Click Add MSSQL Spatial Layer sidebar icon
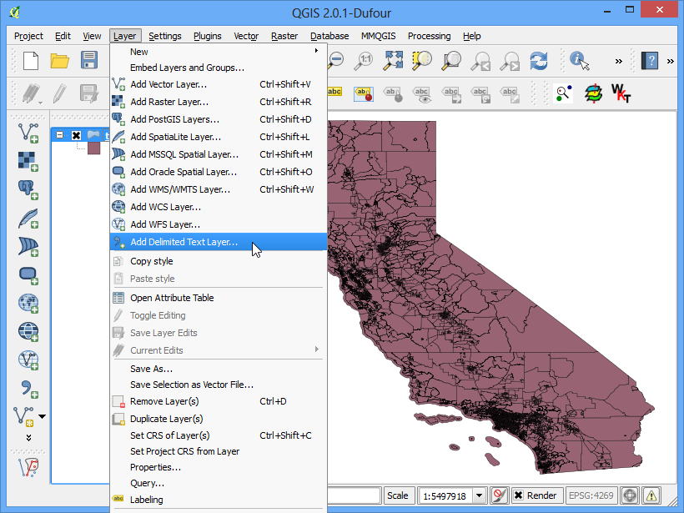Image resolution: width=684 pixels, height=513 pixels. tap(28, 246)
